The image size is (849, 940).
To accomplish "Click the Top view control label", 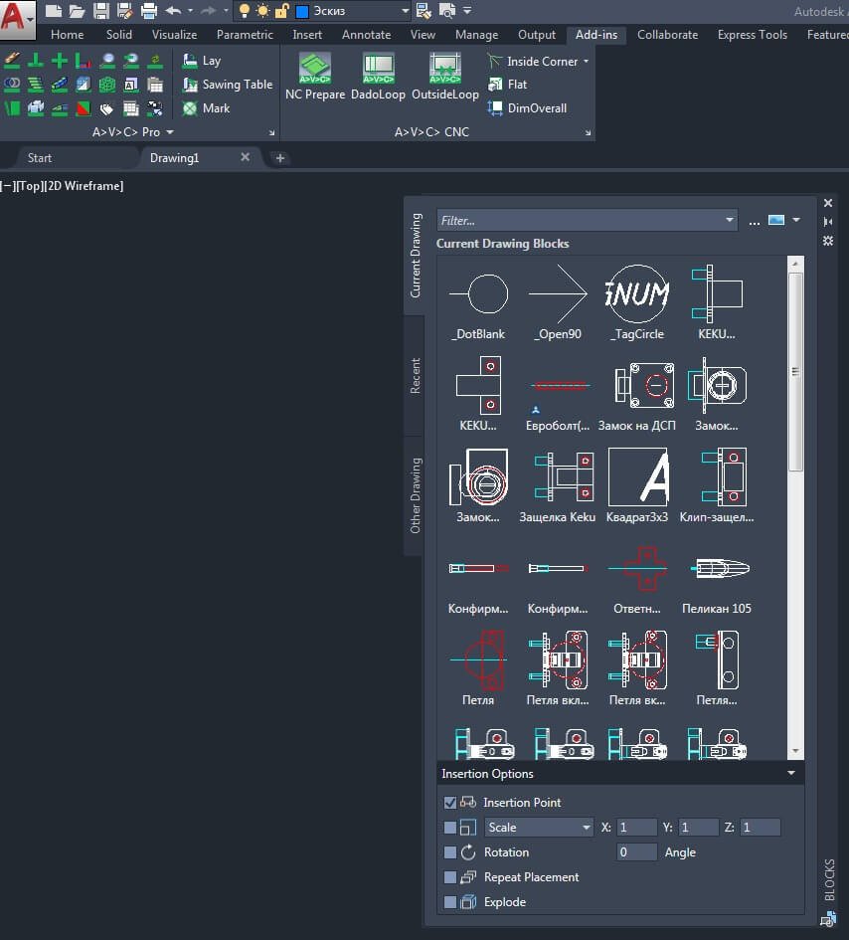I will tap(31, 186).
